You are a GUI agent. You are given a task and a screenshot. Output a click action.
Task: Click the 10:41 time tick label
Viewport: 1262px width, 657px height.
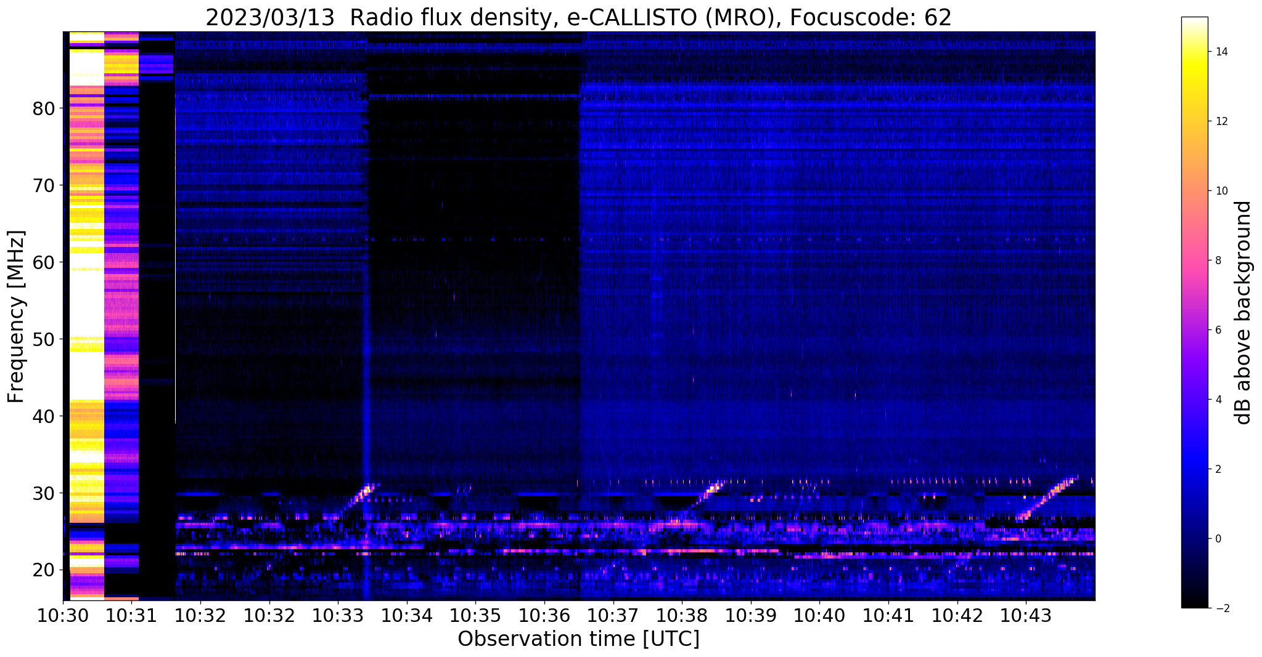888,616
